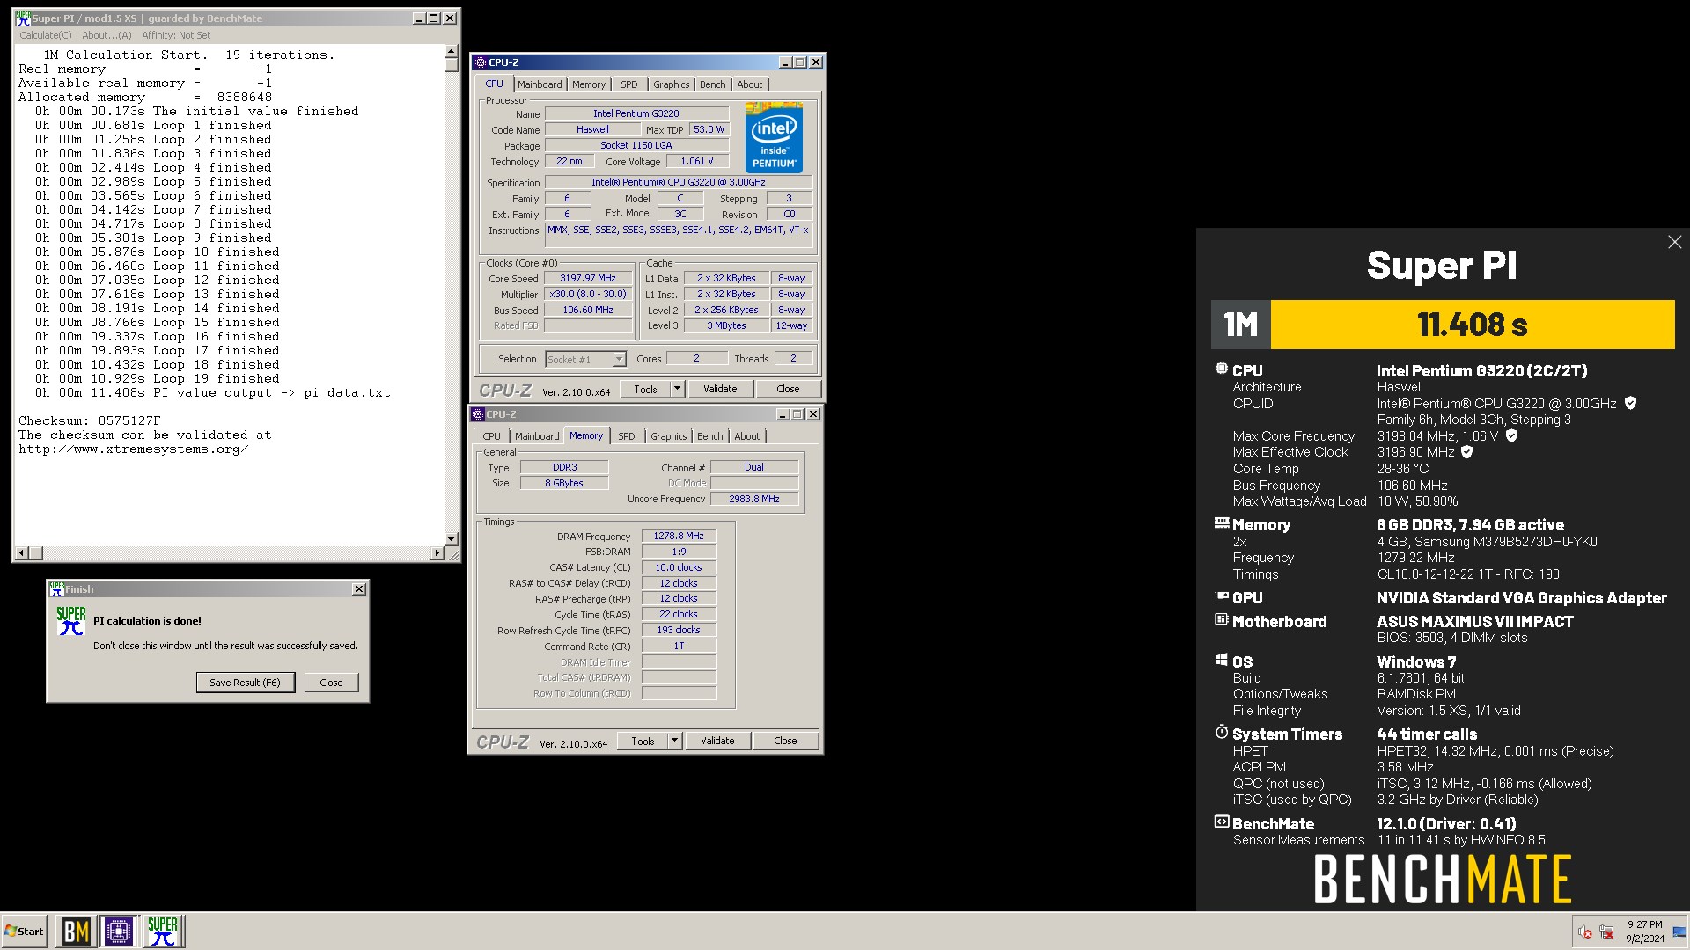The height and width of the screenshot is (950, 1690).
Task: Click the Super PI window title icon
Action: coord(23,18)
